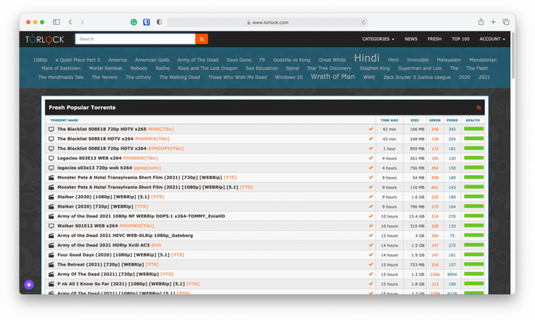Viewport: 535px width, 320px height.
Task: Click the Safari sidebar toggle icon
Action: click(56, 22)
